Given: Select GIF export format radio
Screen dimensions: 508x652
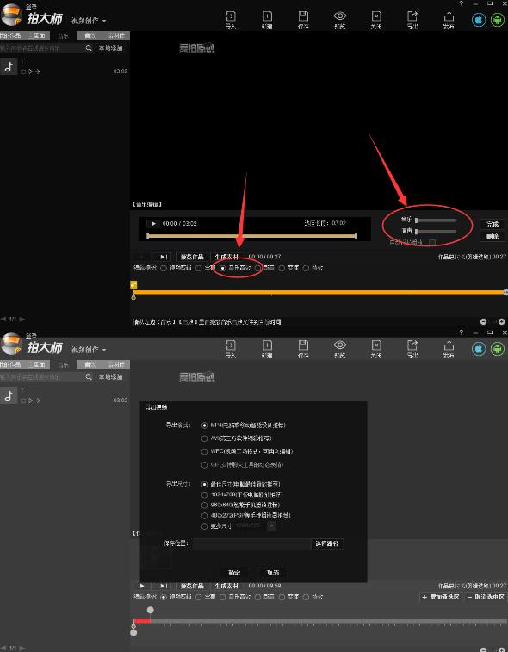Looking at the screenshot, I should [x=204, y=465].
